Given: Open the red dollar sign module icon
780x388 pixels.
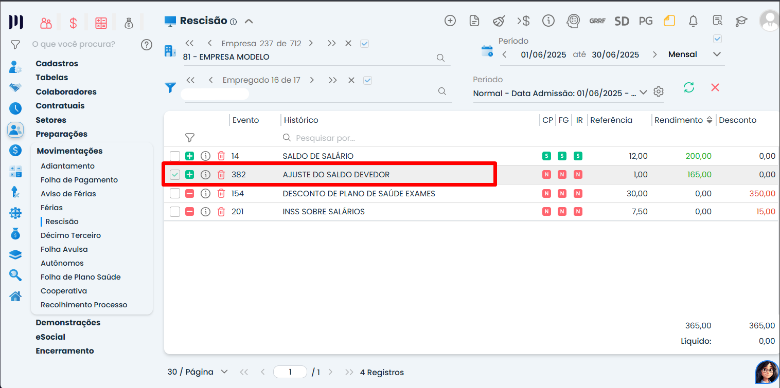Looking at the screenshot, I should click(x=73, y=23).
